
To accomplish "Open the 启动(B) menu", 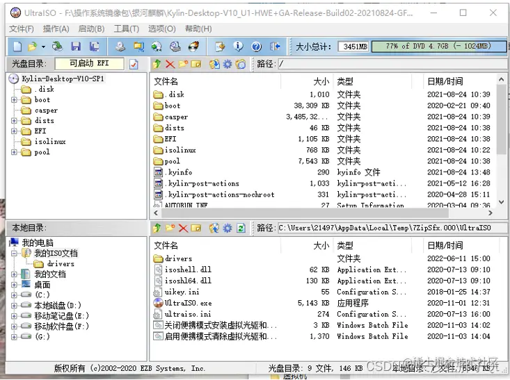I will [91, 29].
